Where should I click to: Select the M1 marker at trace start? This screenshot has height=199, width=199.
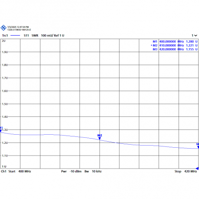1,131
